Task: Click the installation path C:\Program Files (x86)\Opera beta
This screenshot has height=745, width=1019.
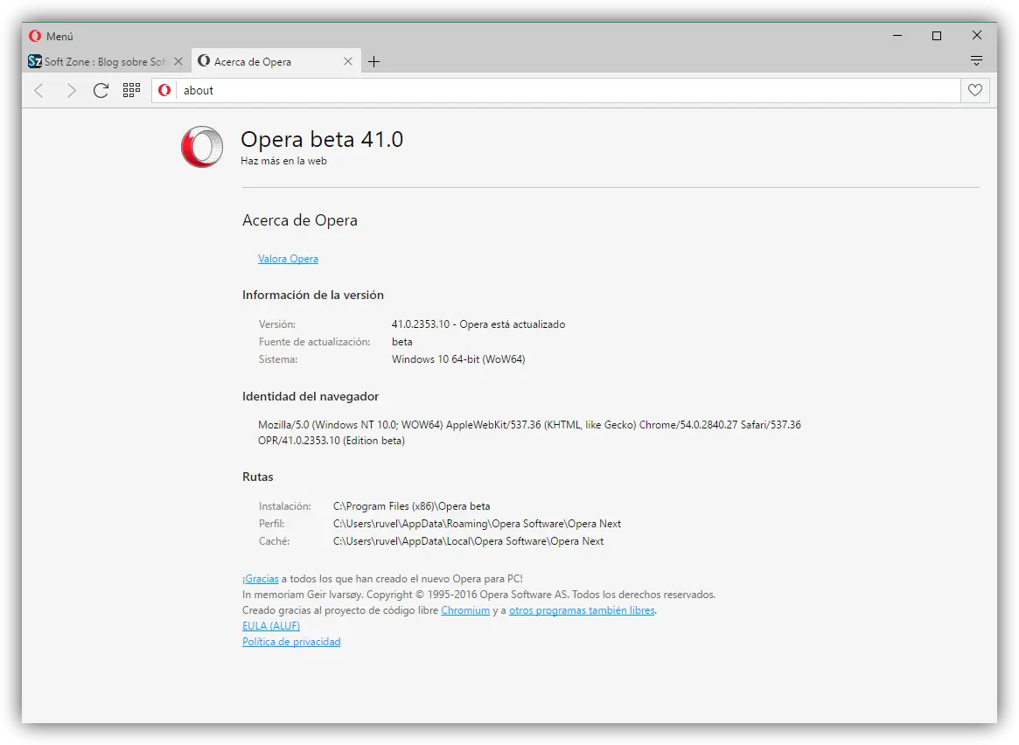Action: 411,506
